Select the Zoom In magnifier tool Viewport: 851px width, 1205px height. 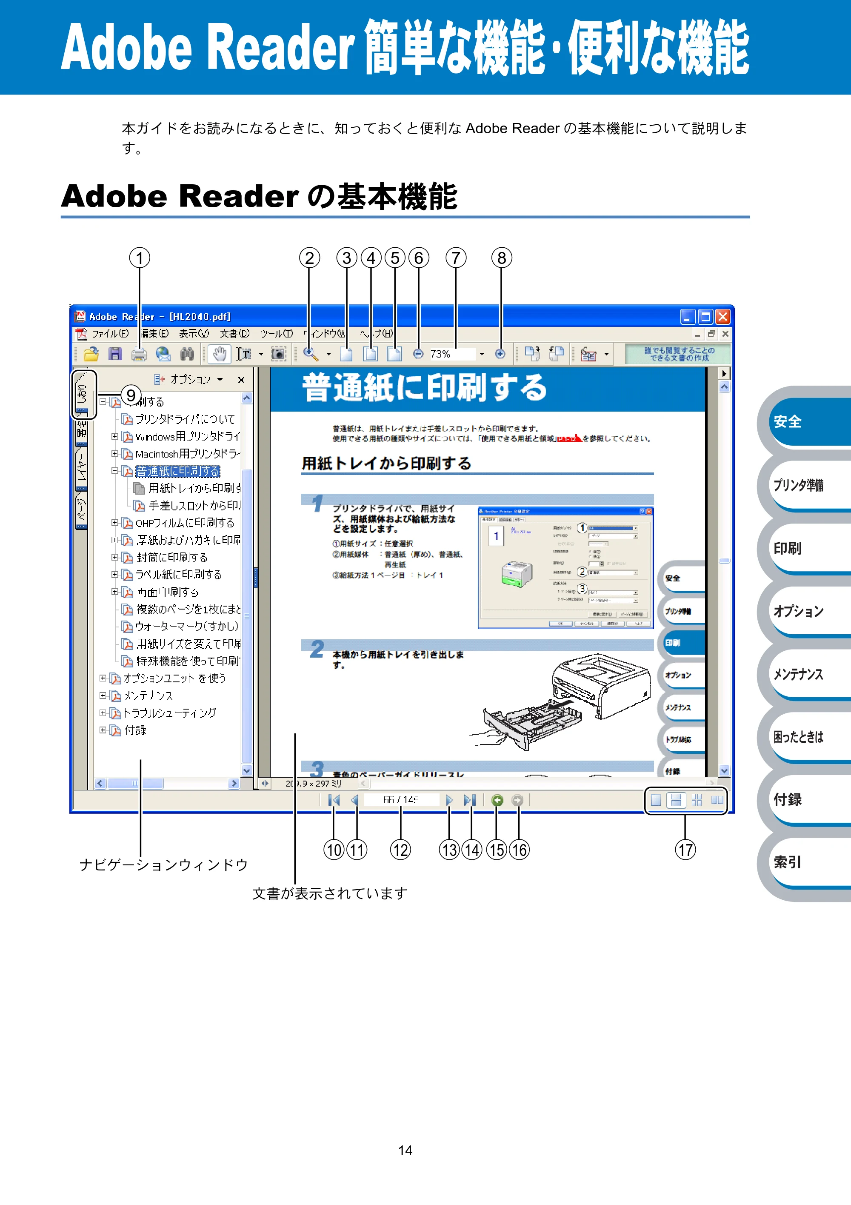click(311, 354)
